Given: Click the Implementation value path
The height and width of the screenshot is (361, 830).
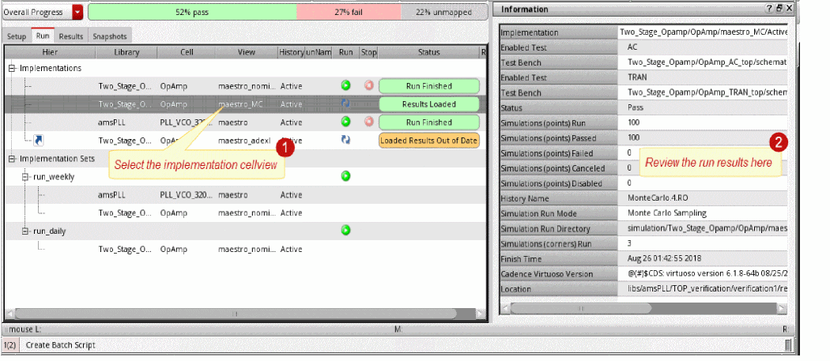Looking at the screenshot, I should tap(703, 32).
